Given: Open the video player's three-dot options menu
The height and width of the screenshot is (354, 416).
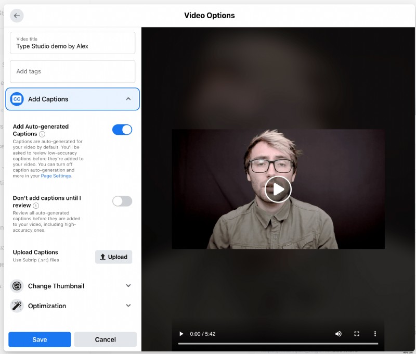Looking at the screenshot, I should 375,334.
